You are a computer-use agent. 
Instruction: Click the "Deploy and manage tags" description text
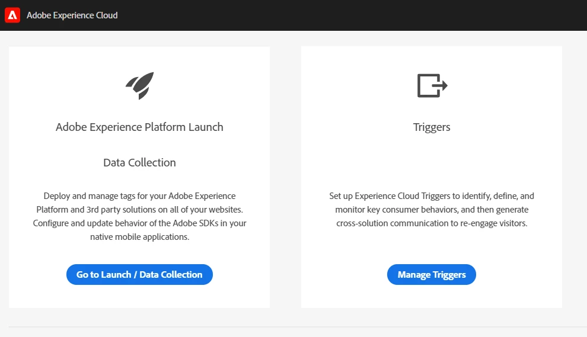tap(140, 216)
